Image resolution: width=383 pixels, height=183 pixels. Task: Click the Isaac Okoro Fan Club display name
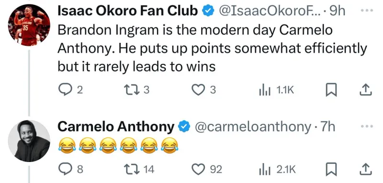pos(127,10)
